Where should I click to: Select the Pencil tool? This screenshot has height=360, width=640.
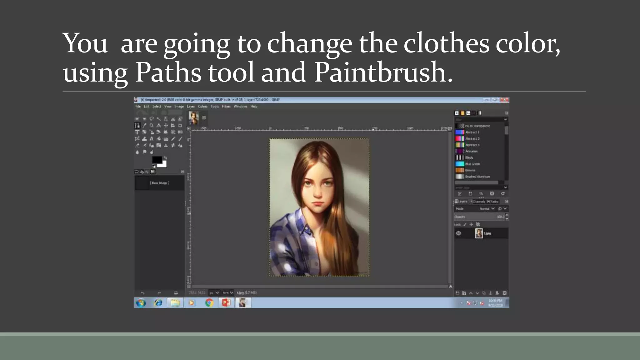173,139
